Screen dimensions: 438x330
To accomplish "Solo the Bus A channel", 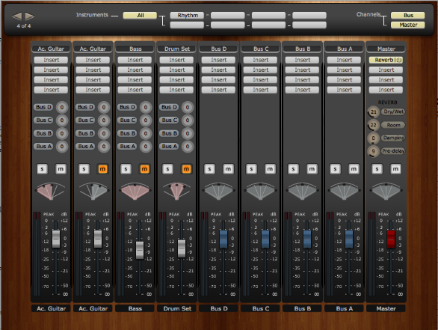I will [x=335, y=169].
